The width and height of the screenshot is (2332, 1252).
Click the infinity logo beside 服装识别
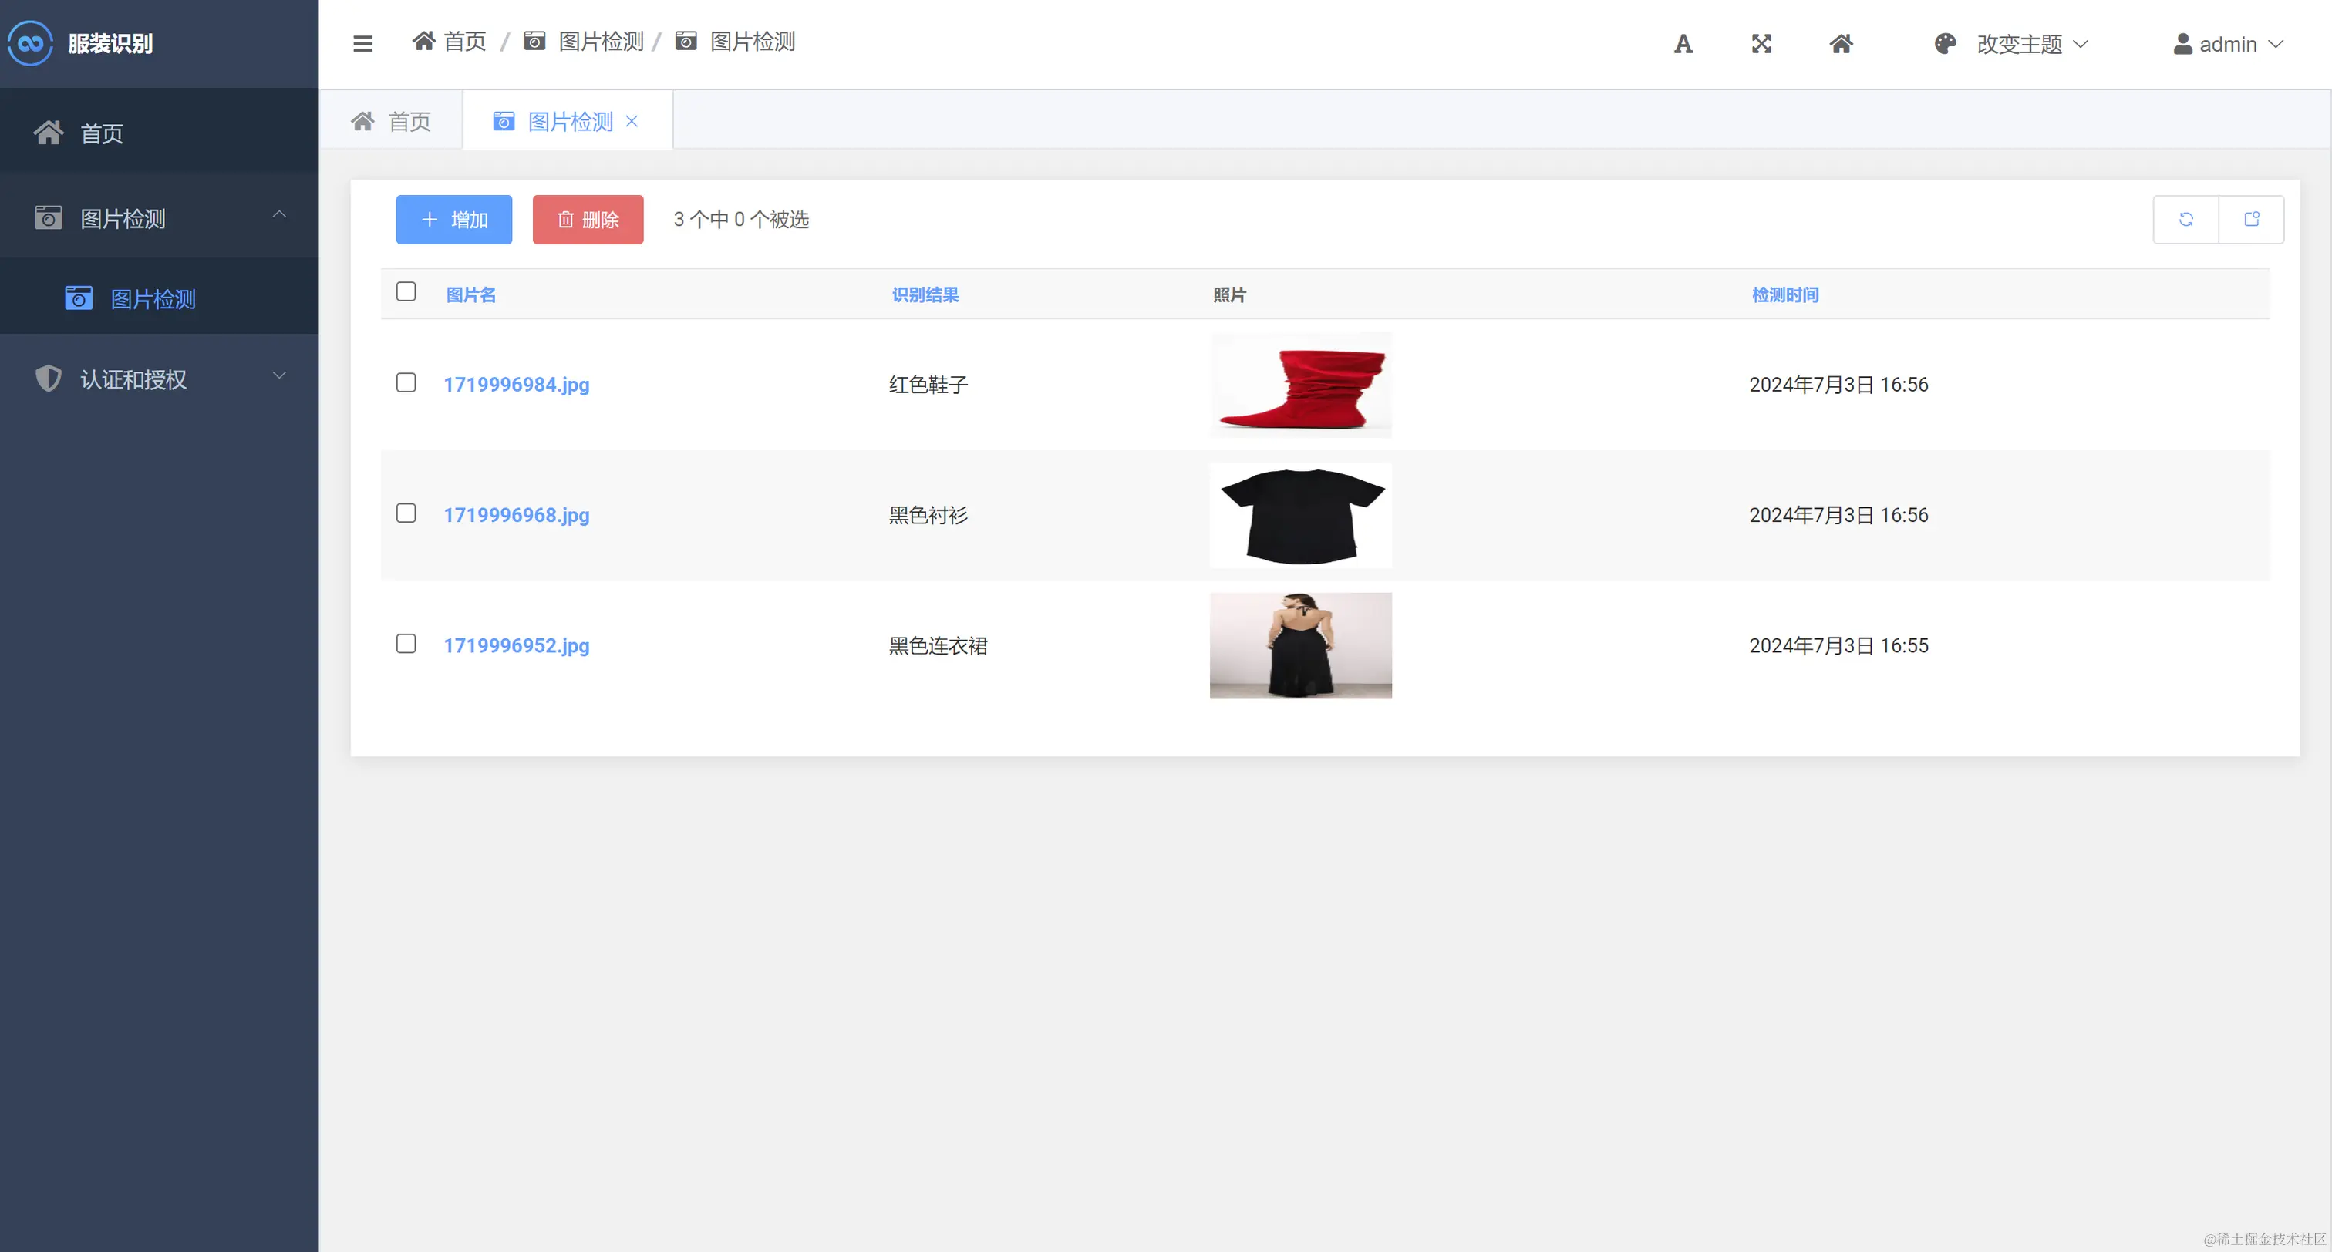30,42
